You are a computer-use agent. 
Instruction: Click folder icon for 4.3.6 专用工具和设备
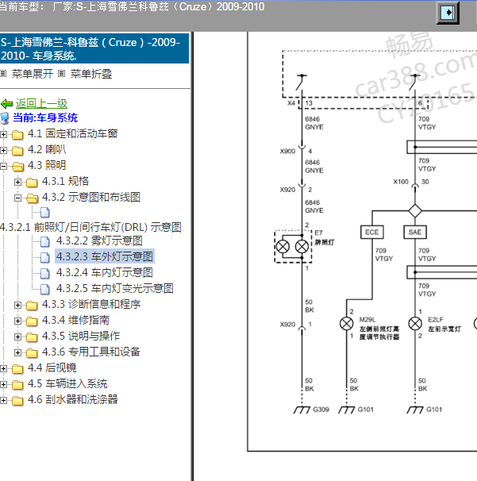[x=32, y=352]
